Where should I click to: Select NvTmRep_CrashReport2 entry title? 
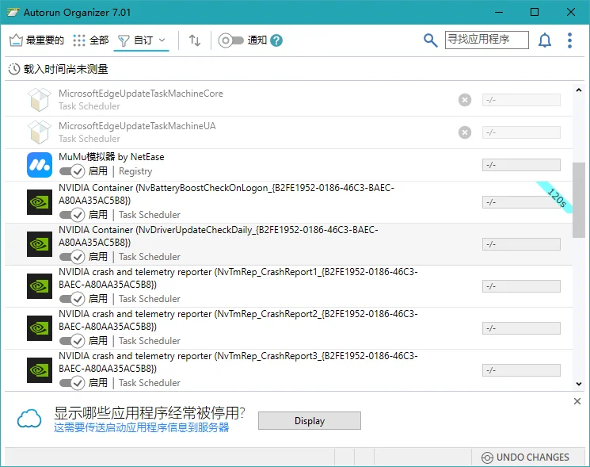(238, 320)
